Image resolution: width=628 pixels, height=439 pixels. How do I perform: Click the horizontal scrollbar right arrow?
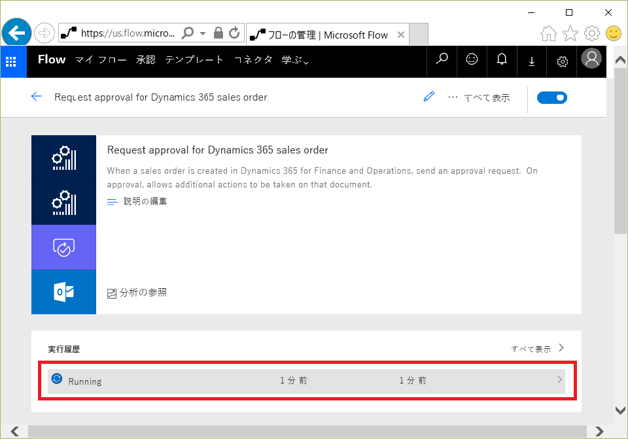tap(599, 431)
